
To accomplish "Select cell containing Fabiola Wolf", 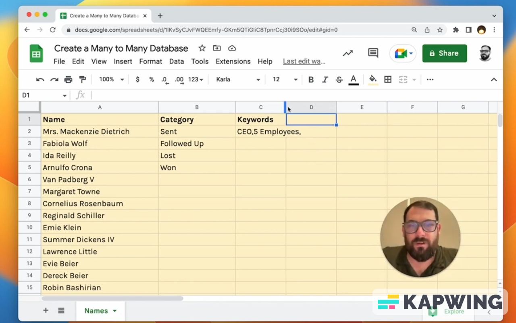I will [100, 143].
